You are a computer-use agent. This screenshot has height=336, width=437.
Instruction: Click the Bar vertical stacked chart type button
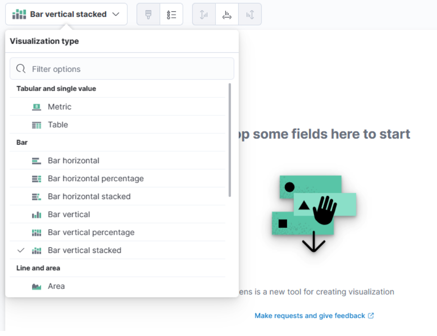pyautogui.click(x=67, y=14)
